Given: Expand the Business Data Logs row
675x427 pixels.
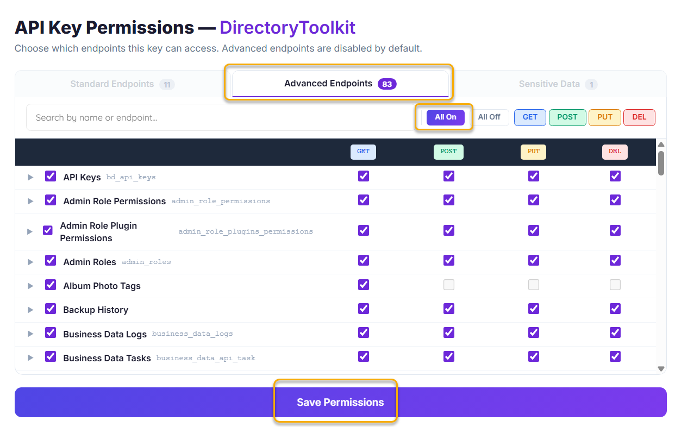Looking at the screenshot, I should click(x=30, y=334).
